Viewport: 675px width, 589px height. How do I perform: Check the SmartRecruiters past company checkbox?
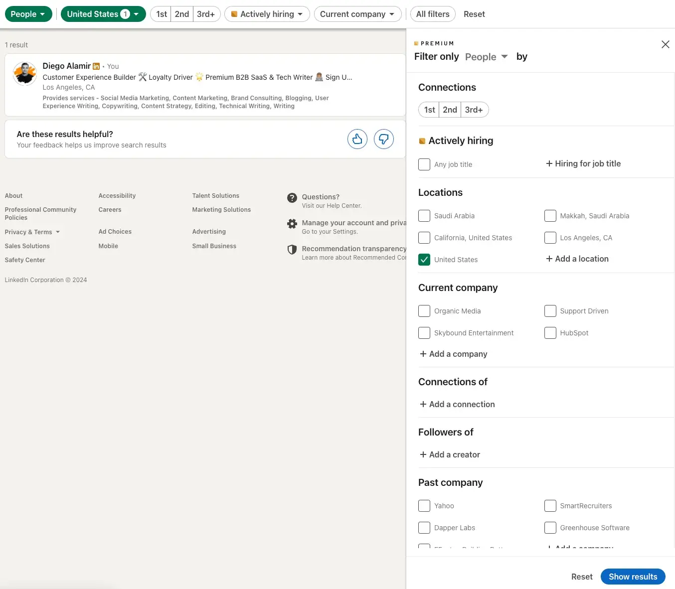pyautogui.click(x=550, y=506)
